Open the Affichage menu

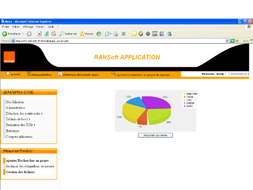click(x=28, y=27)
